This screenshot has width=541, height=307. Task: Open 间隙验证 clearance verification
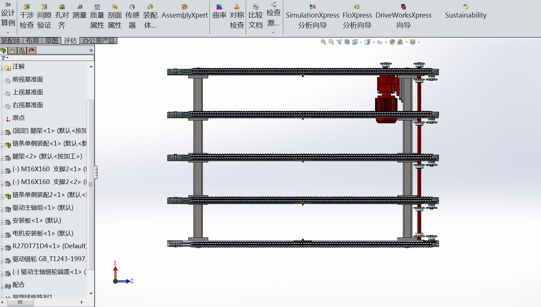click(x=44, y=16)
